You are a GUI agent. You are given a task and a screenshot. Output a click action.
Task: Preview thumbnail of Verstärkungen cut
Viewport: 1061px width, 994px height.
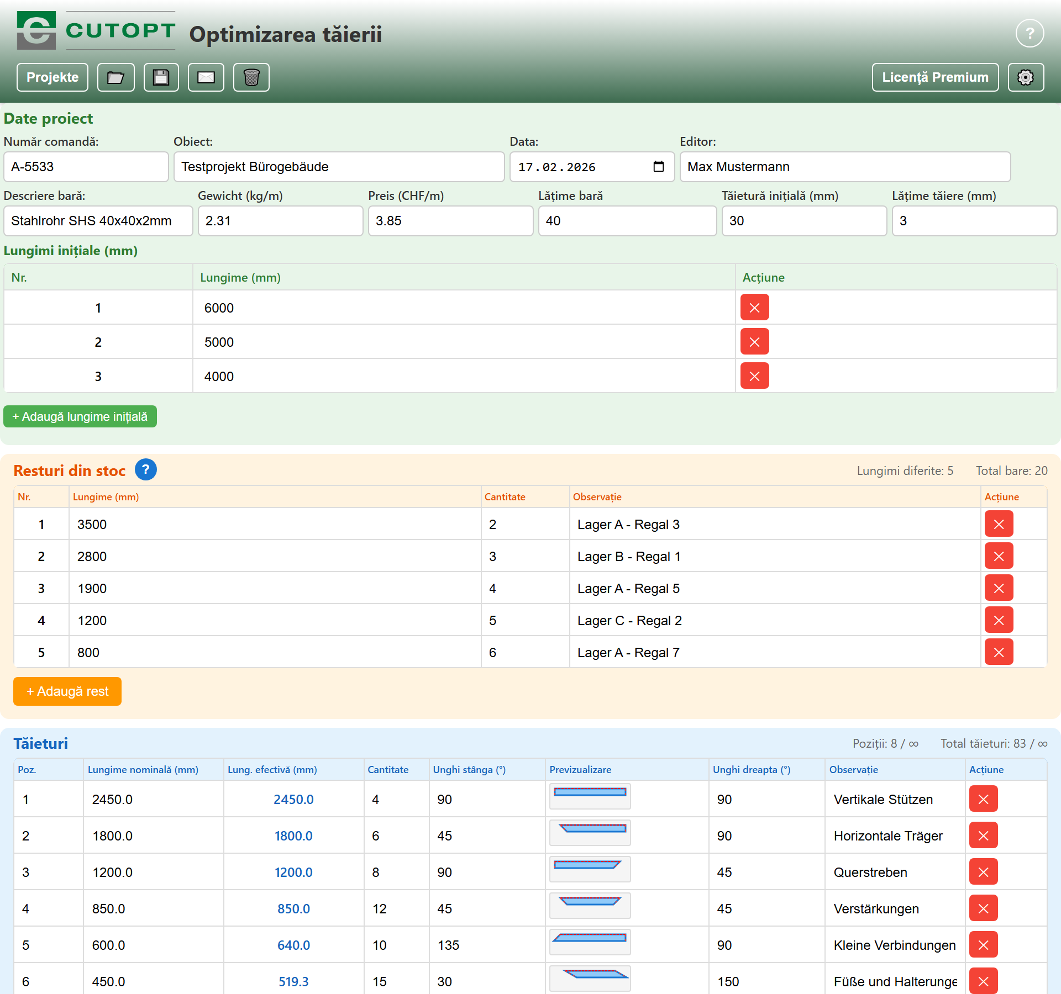pos(590,906)
